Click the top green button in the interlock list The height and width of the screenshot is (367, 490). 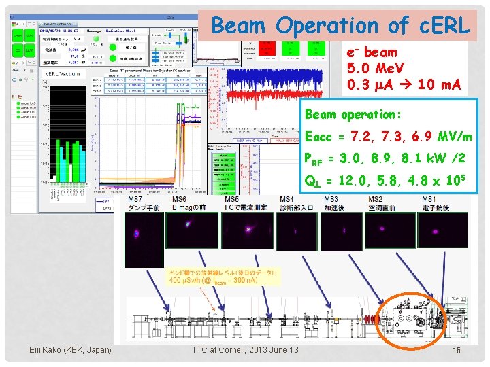click(x=224, y=155)
